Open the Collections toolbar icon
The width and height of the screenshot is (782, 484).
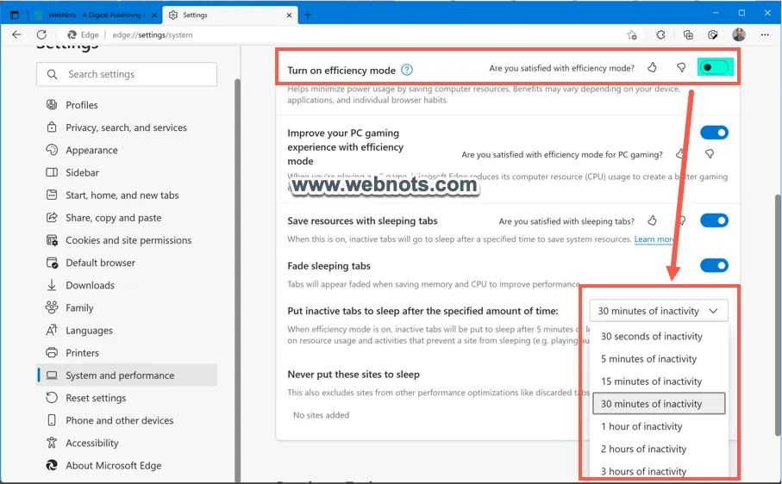(x=688, y=34)
